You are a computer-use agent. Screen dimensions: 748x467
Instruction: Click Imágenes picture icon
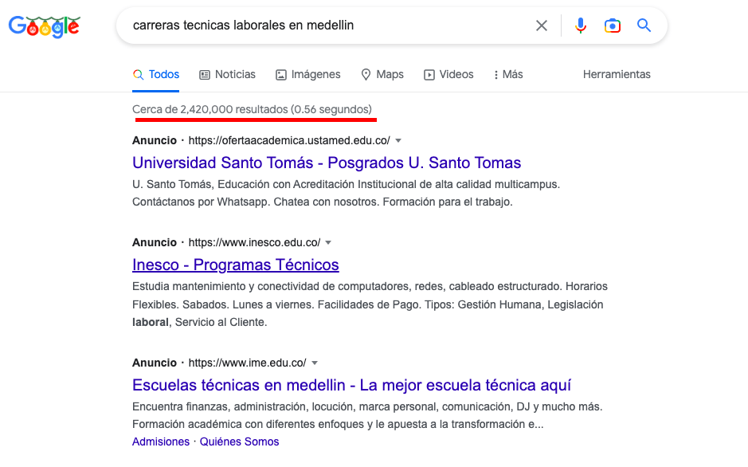click(281, 75)
